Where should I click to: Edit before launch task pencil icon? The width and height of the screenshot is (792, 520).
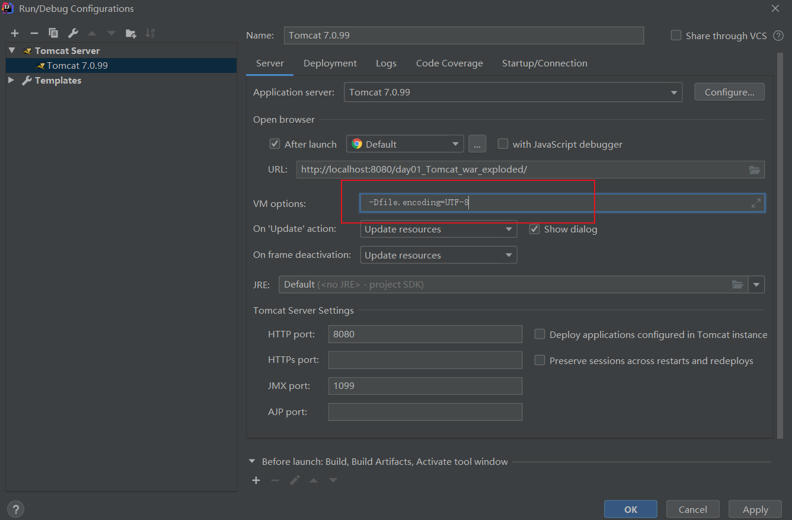pyautogui.click(x=295, y=480)
